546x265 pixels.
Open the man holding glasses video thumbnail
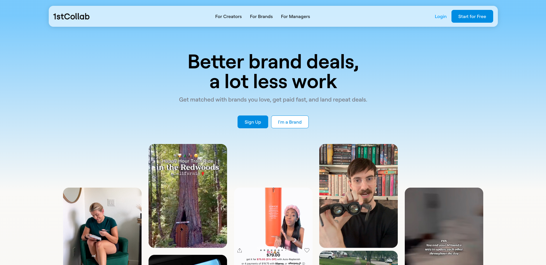coord(358,196)
